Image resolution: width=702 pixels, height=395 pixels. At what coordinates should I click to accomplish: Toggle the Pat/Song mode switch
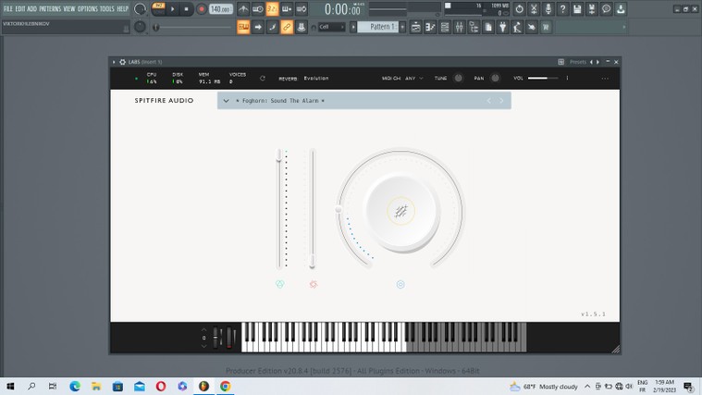(158, 8)
